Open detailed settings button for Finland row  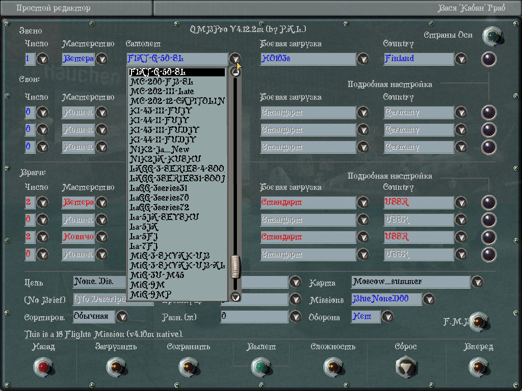pyautogui.click(x=489, y=59)
